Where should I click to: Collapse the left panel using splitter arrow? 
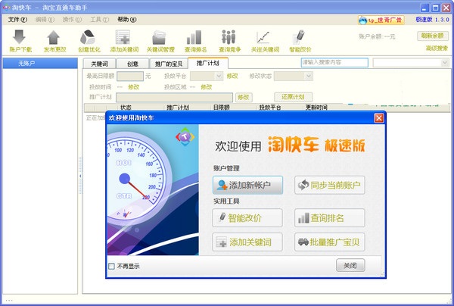click(80, 176)
